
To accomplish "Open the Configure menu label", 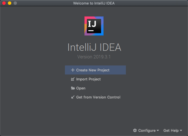I will click(x=147, y=130).
